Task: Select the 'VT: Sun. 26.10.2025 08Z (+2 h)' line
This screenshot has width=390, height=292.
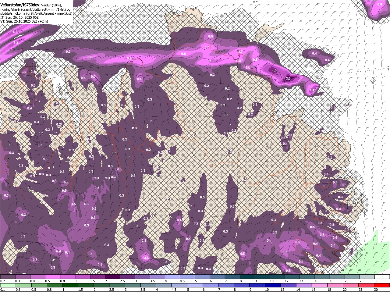Action: pyautogui.click(x=24, y=21)
